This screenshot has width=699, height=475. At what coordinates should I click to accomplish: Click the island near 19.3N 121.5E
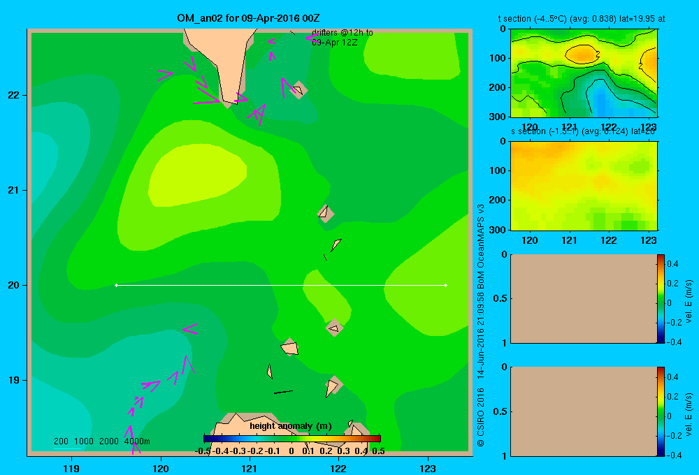[290, 347]
